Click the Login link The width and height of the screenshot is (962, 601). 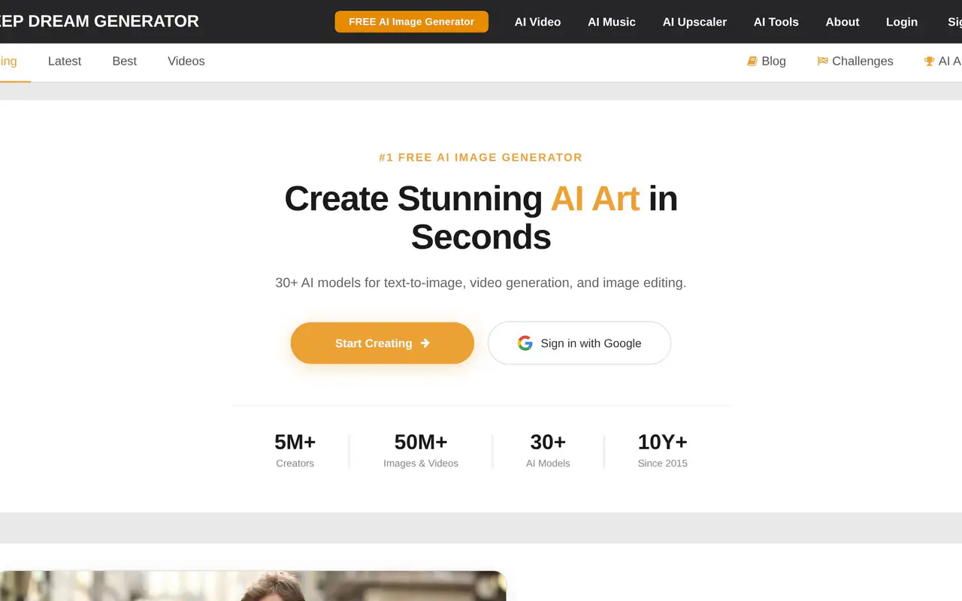(x=902, y=22)
